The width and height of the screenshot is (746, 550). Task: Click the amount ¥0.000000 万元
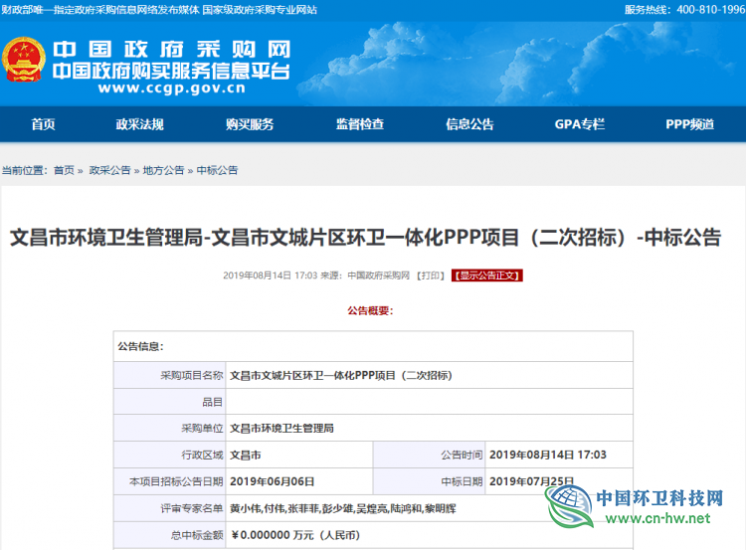296,535
